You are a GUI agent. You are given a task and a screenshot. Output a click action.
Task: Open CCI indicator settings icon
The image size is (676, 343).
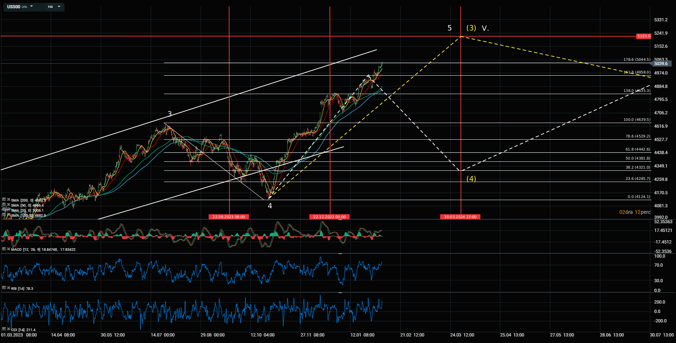coord(4,329)
